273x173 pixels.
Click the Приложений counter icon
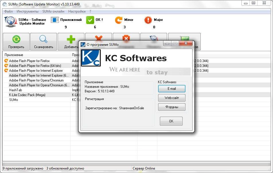(55, 20)
